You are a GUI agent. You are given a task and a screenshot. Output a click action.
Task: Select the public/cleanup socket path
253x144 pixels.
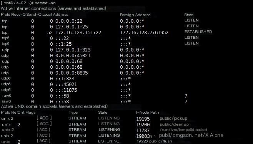point(174,124)
